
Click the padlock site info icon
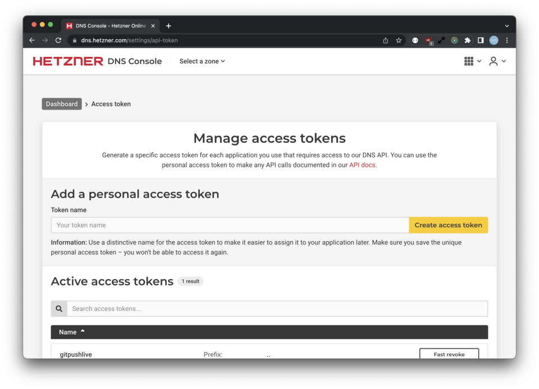(x=75, y=40)
